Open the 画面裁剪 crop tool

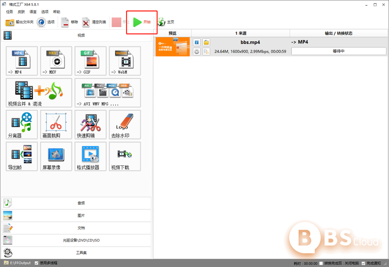56,124
